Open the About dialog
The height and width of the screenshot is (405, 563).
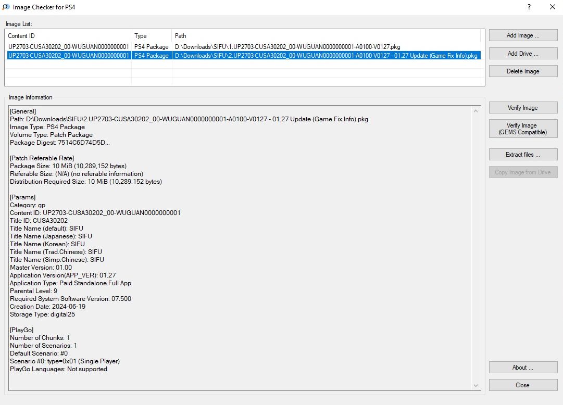[x=523, y=368]
